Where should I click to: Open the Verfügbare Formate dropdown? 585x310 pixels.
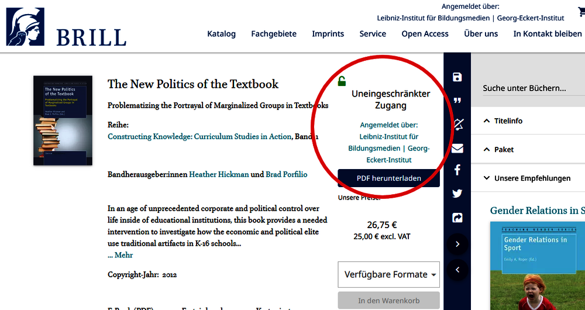pos(388,274)
